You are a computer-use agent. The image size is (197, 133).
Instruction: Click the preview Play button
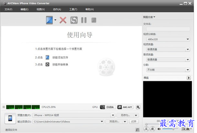tap(146, 129)
